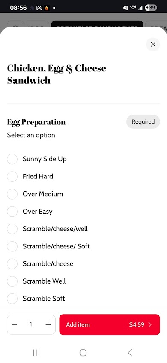Viewport: 167px width, 363px height.
Task: Tap the quantity number field
Action: point(31,324)
